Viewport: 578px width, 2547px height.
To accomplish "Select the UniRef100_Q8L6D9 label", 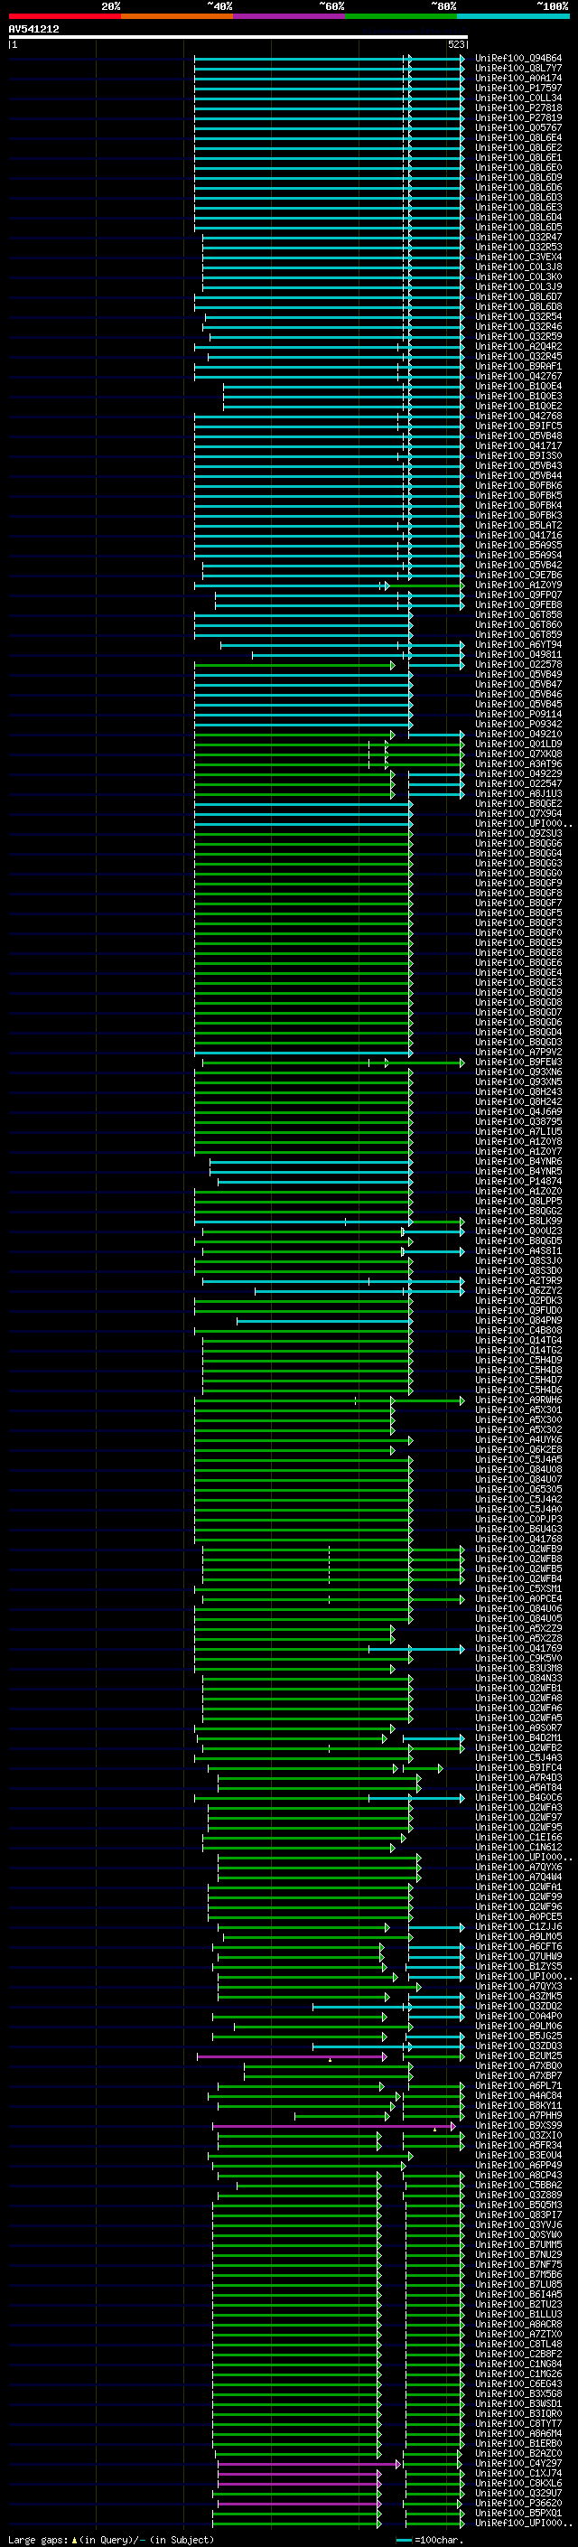I will 518,177.
